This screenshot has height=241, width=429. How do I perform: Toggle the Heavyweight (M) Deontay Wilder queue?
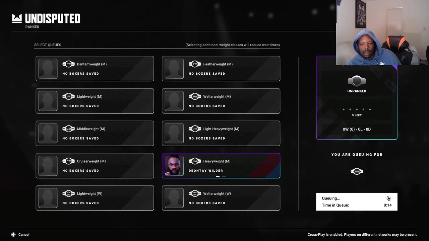click(221, 166)
